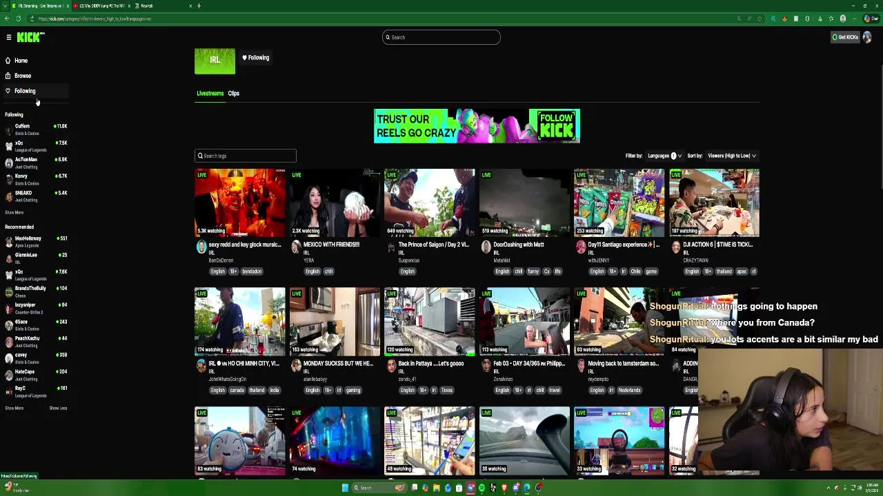The width and height of the screenshot is (883, 496).
Task: Open Konvy channel in sidebar
Action: point(34,179)
